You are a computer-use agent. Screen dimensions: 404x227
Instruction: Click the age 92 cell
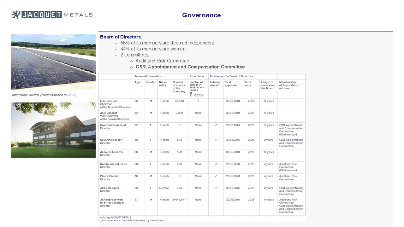(x=136, y=113)
